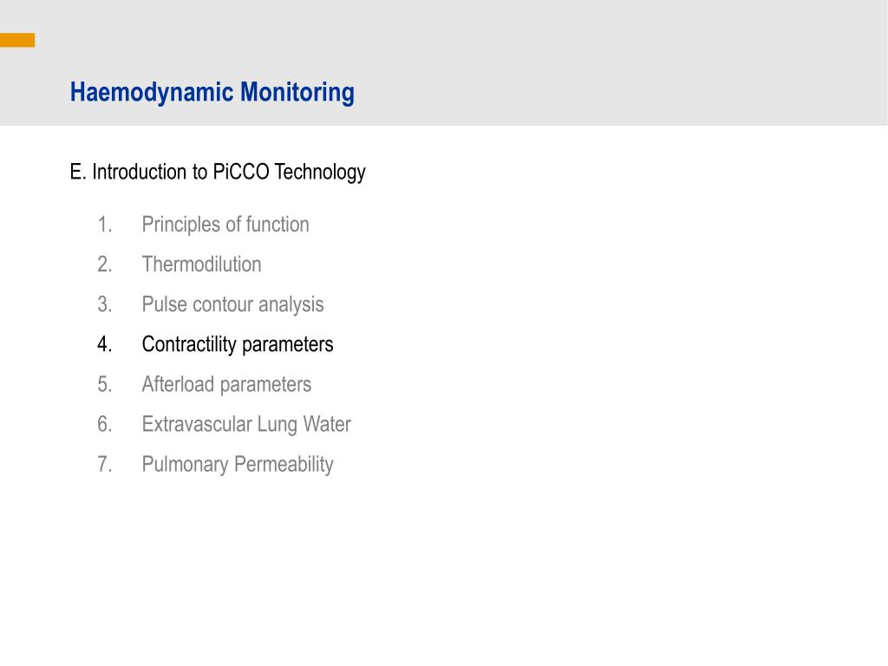888x666 pixels.
Task: Click list number 3
Action: click(x=105, y=304)
